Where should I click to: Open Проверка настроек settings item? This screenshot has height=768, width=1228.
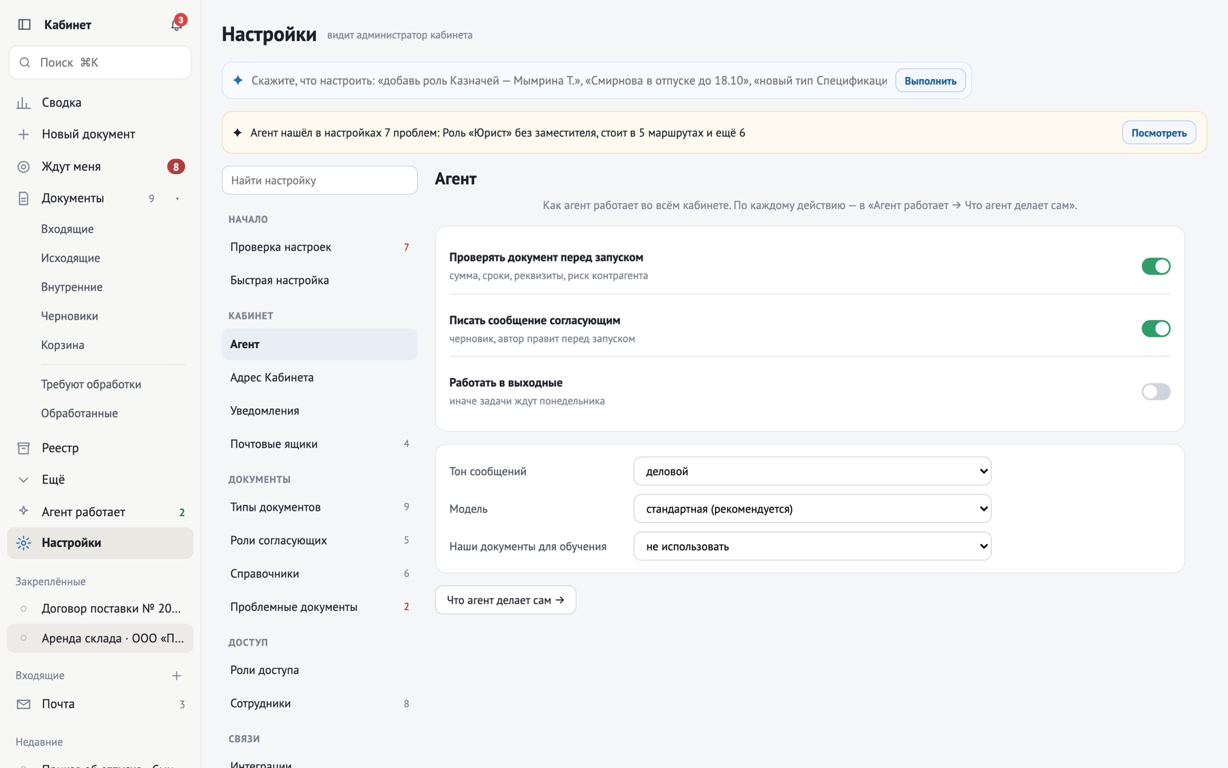[319, 247]
